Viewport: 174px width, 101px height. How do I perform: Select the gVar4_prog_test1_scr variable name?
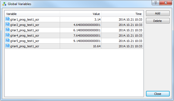tap(25, 36)
